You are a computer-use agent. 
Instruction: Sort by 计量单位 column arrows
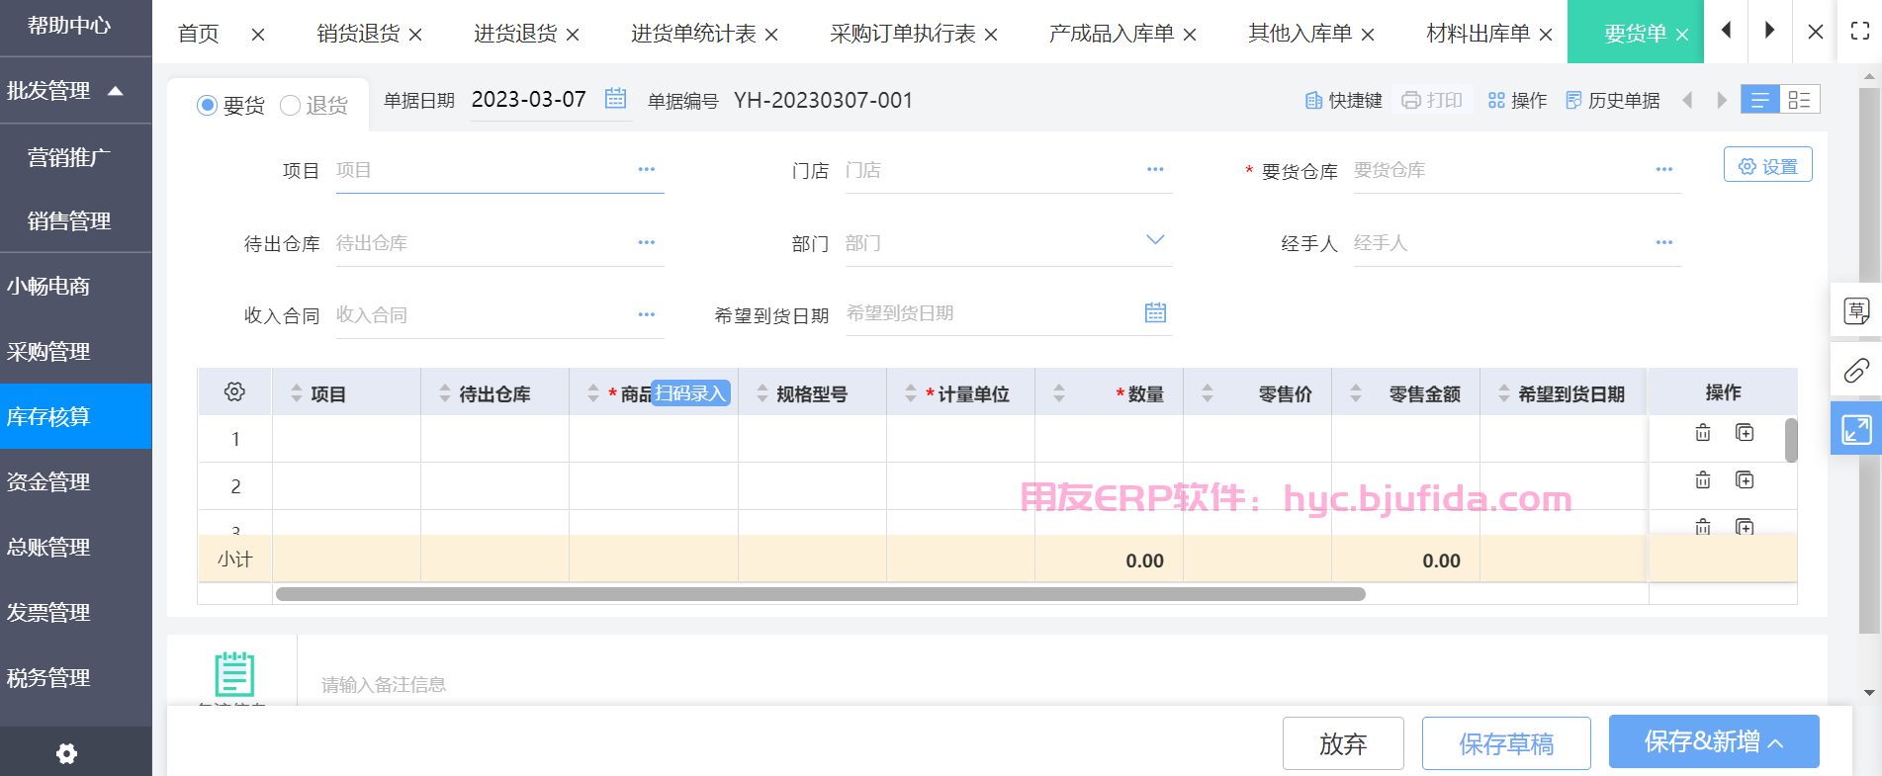pos(911,393)
